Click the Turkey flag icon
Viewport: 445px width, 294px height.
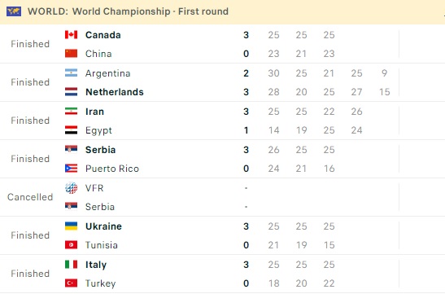pyautogui.click(x=71, y=283)
